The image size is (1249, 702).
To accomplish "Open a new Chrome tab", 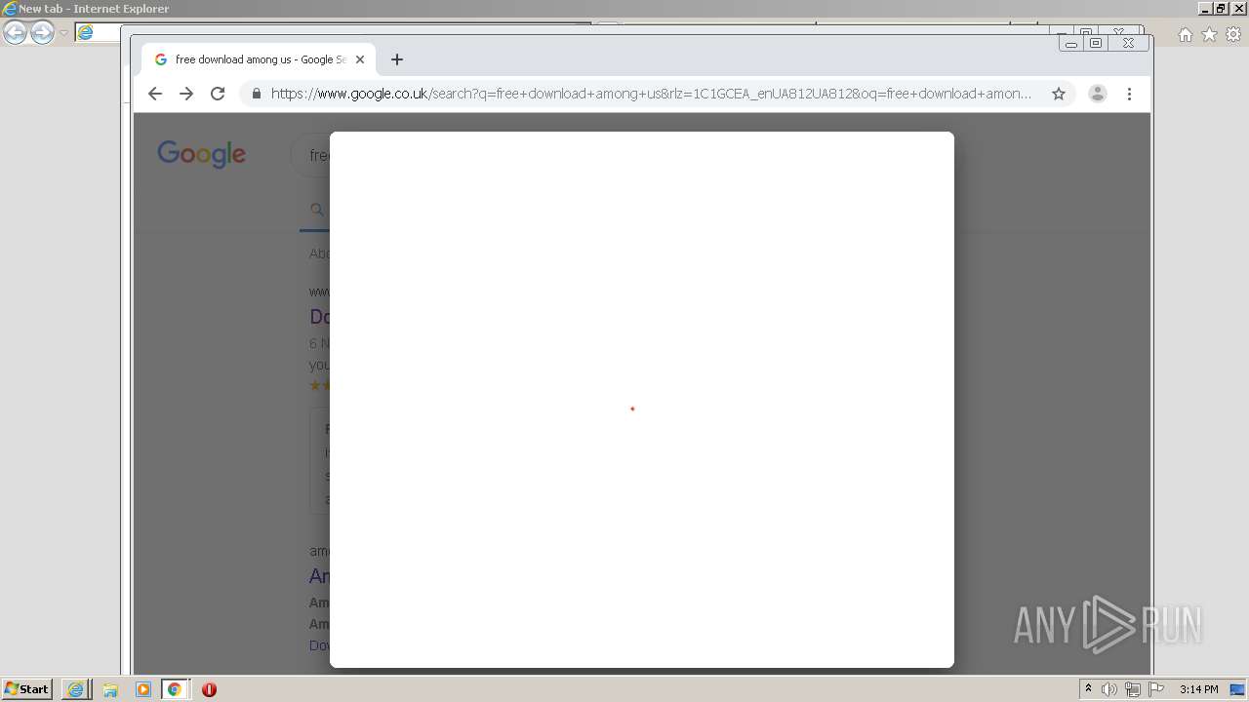I will click(x=396, y=59).
